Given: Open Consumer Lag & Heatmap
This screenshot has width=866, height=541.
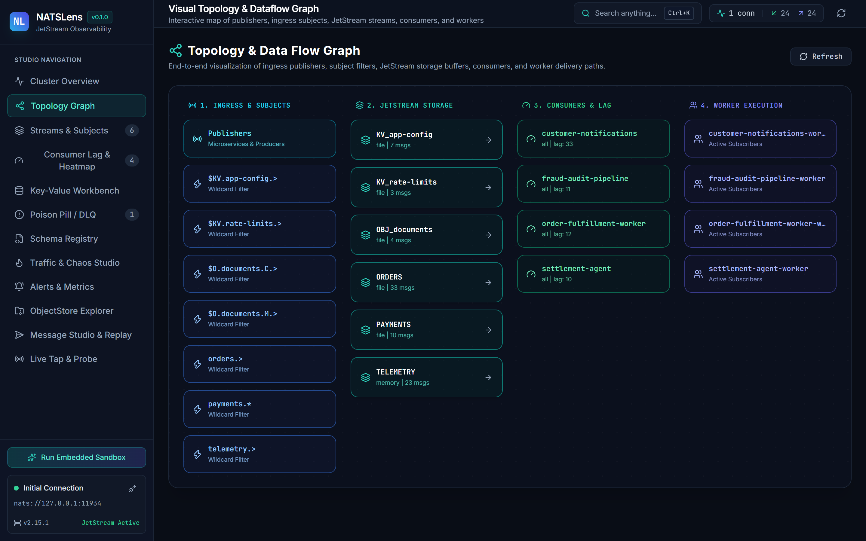Looking at the screenshot, I should click(77, 161).
